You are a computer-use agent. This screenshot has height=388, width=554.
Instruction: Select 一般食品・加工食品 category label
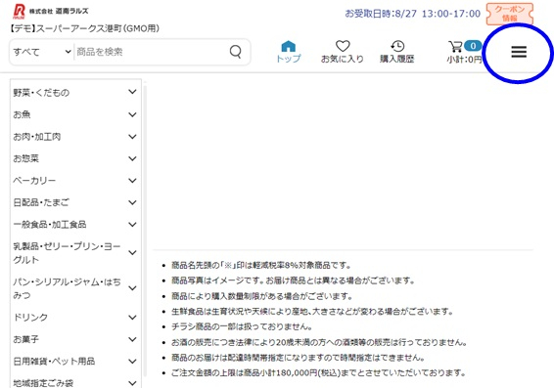tap(50, 225)
